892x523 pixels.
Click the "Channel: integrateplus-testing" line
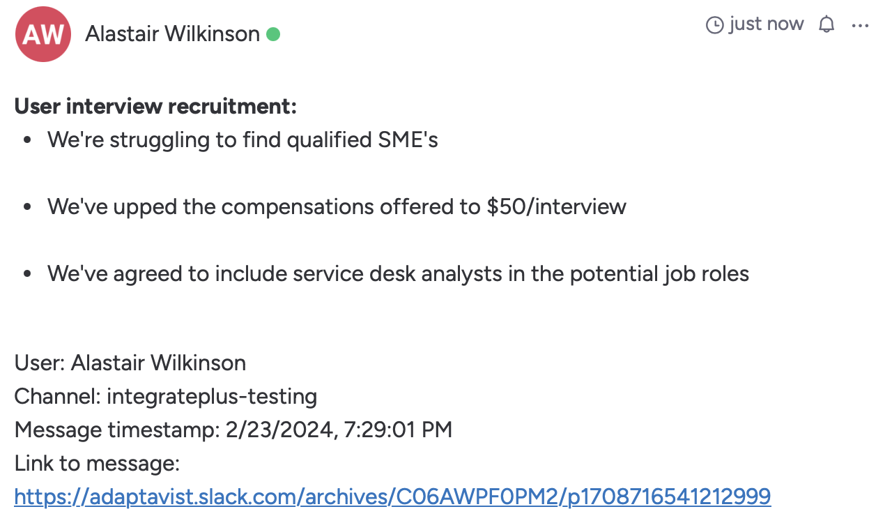coord(166,396)
